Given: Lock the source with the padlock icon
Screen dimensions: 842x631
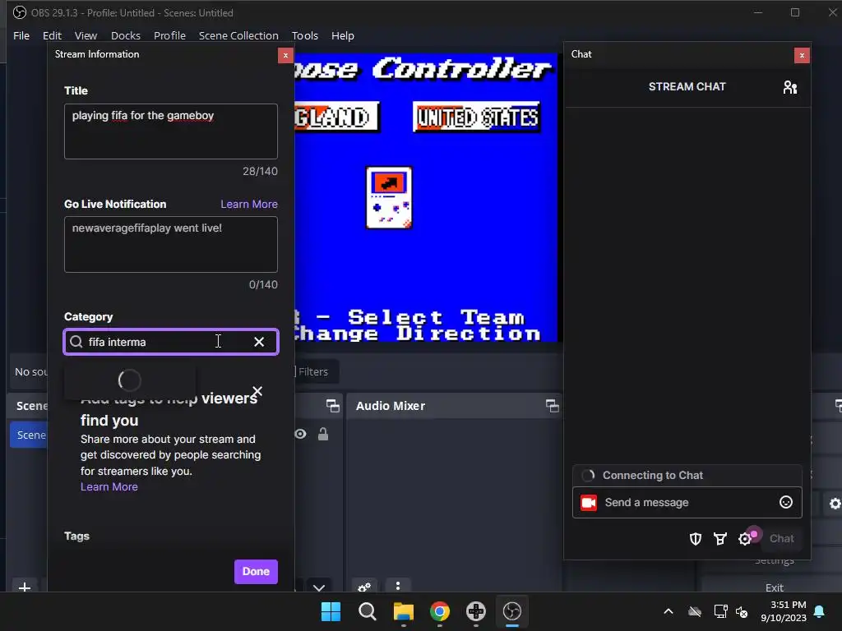Looking at the screenshot, I should pos(322,434).
